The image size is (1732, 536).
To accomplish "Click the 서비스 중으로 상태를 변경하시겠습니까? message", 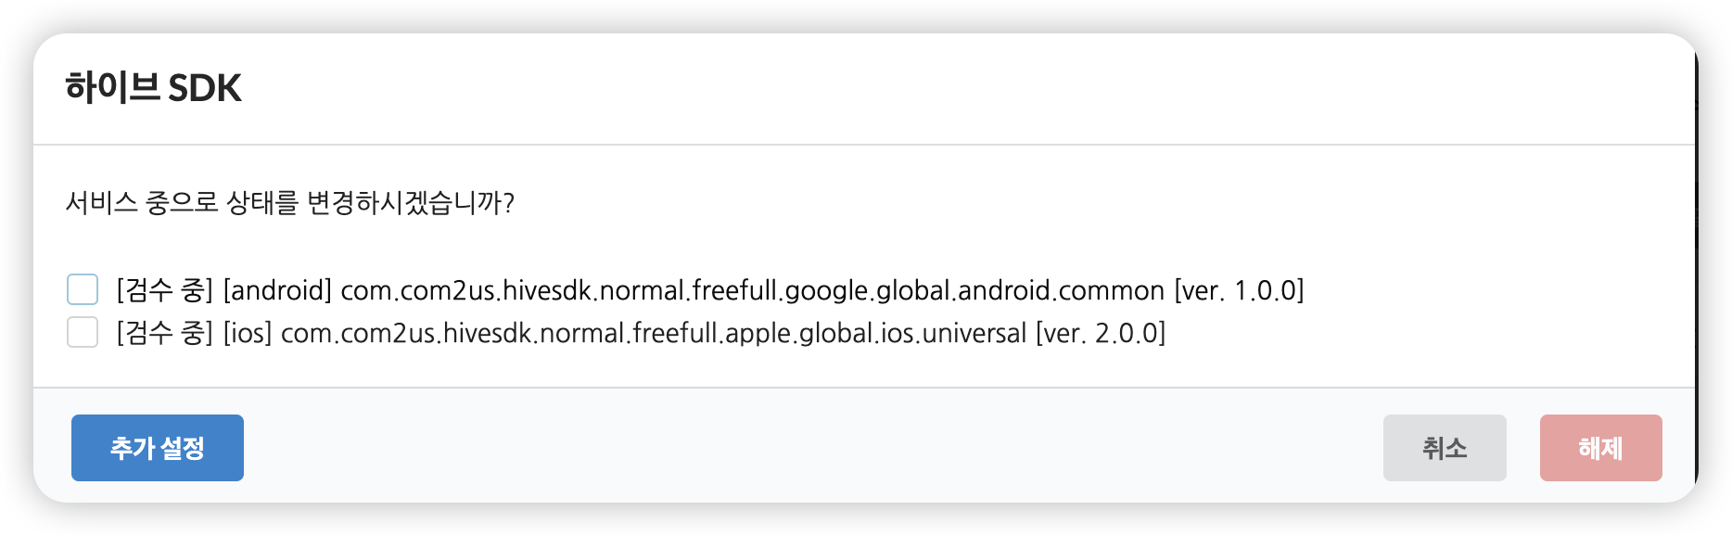I will tap(289, 202).
